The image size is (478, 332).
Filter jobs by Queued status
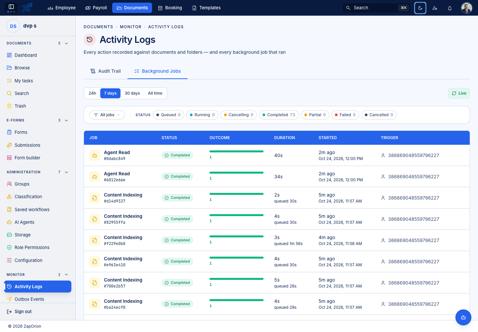[x=169, y=115]
